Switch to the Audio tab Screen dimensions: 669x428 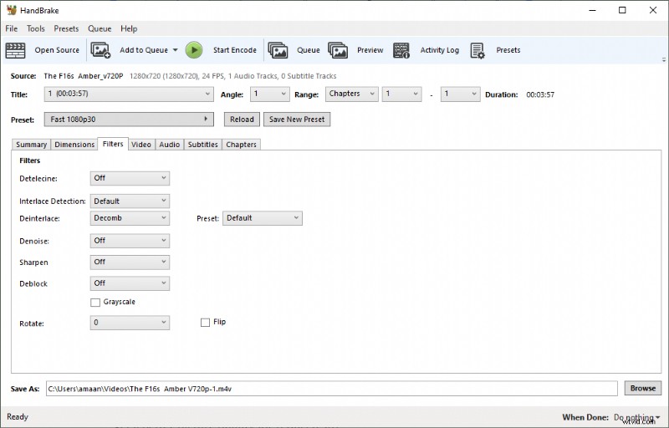pyautogui.click(x=170, y=145)
